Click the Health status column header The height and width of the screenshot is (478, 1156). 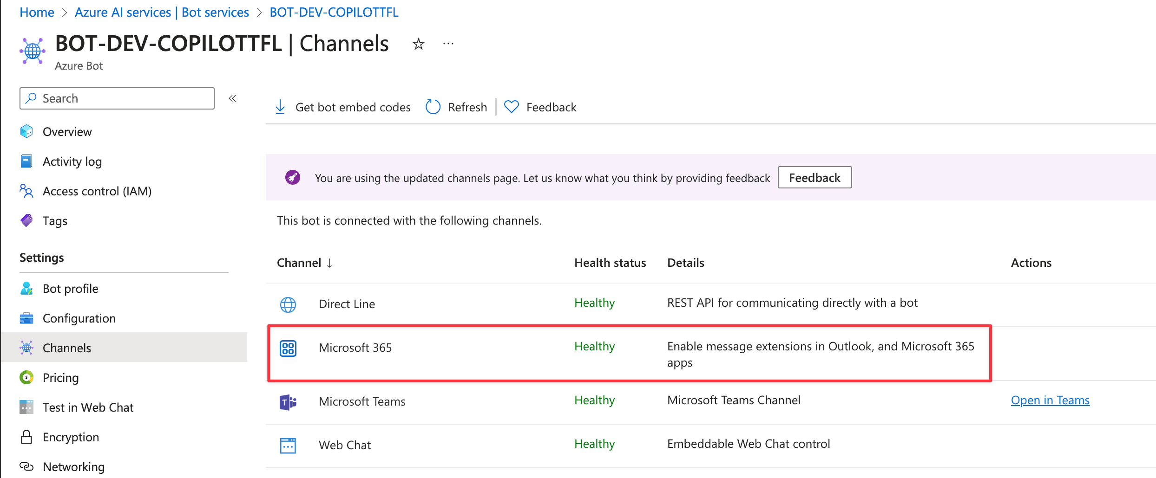point(610,263)
